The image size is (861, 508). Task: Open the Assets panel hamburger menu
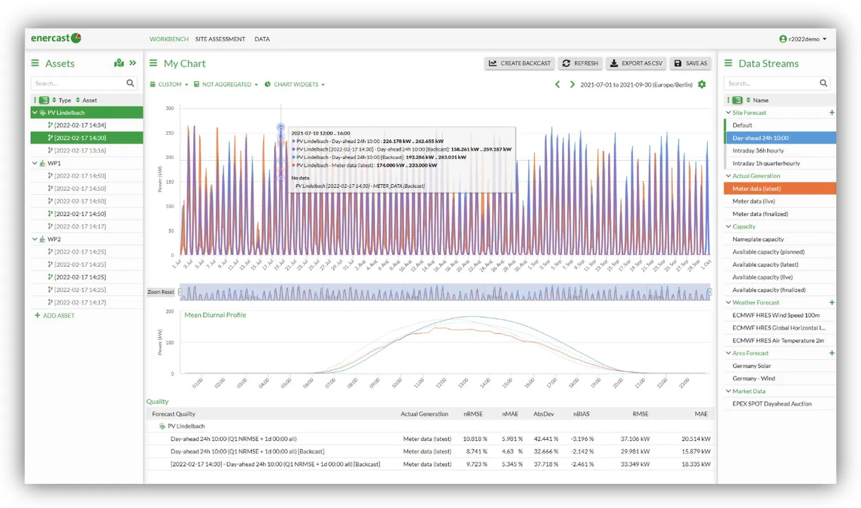(35, 63)
